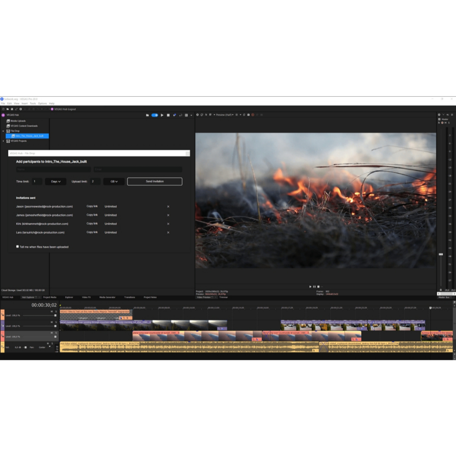
Task: Open the Options menu
Action: [42, 103]
